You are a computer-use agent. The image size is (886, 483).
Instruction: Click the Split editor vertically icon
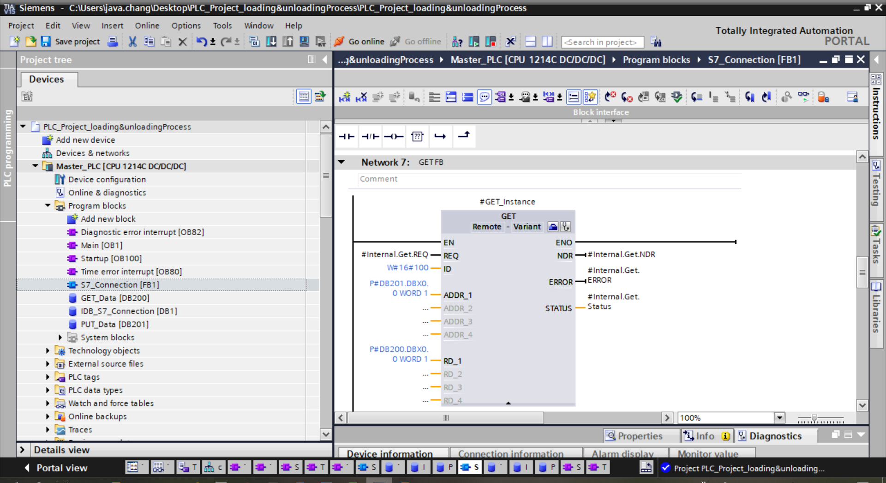pyautogui.click(x=547, y=42)
